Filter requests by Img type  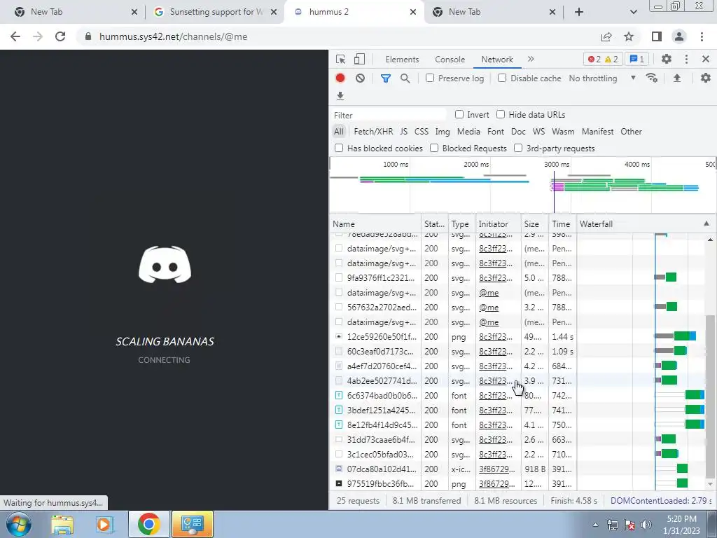(x=443, y=131)
